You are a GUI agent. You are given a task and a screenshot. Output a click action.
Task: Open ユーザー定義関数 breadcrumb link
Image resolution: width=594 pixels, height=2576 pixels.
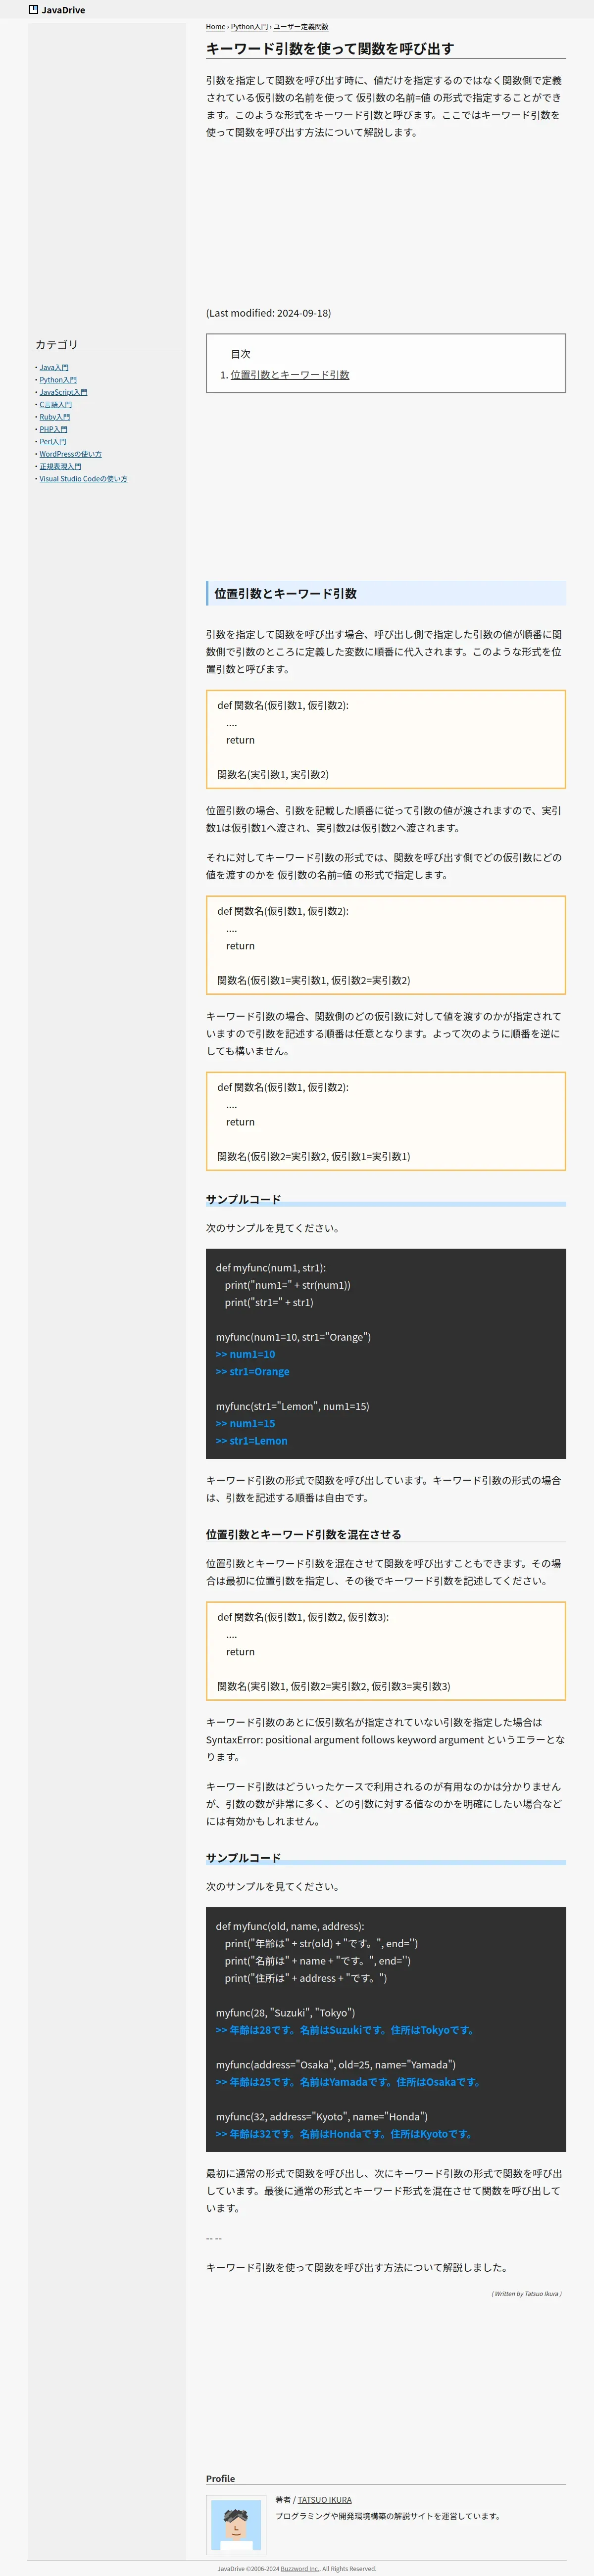pos(301,27)
